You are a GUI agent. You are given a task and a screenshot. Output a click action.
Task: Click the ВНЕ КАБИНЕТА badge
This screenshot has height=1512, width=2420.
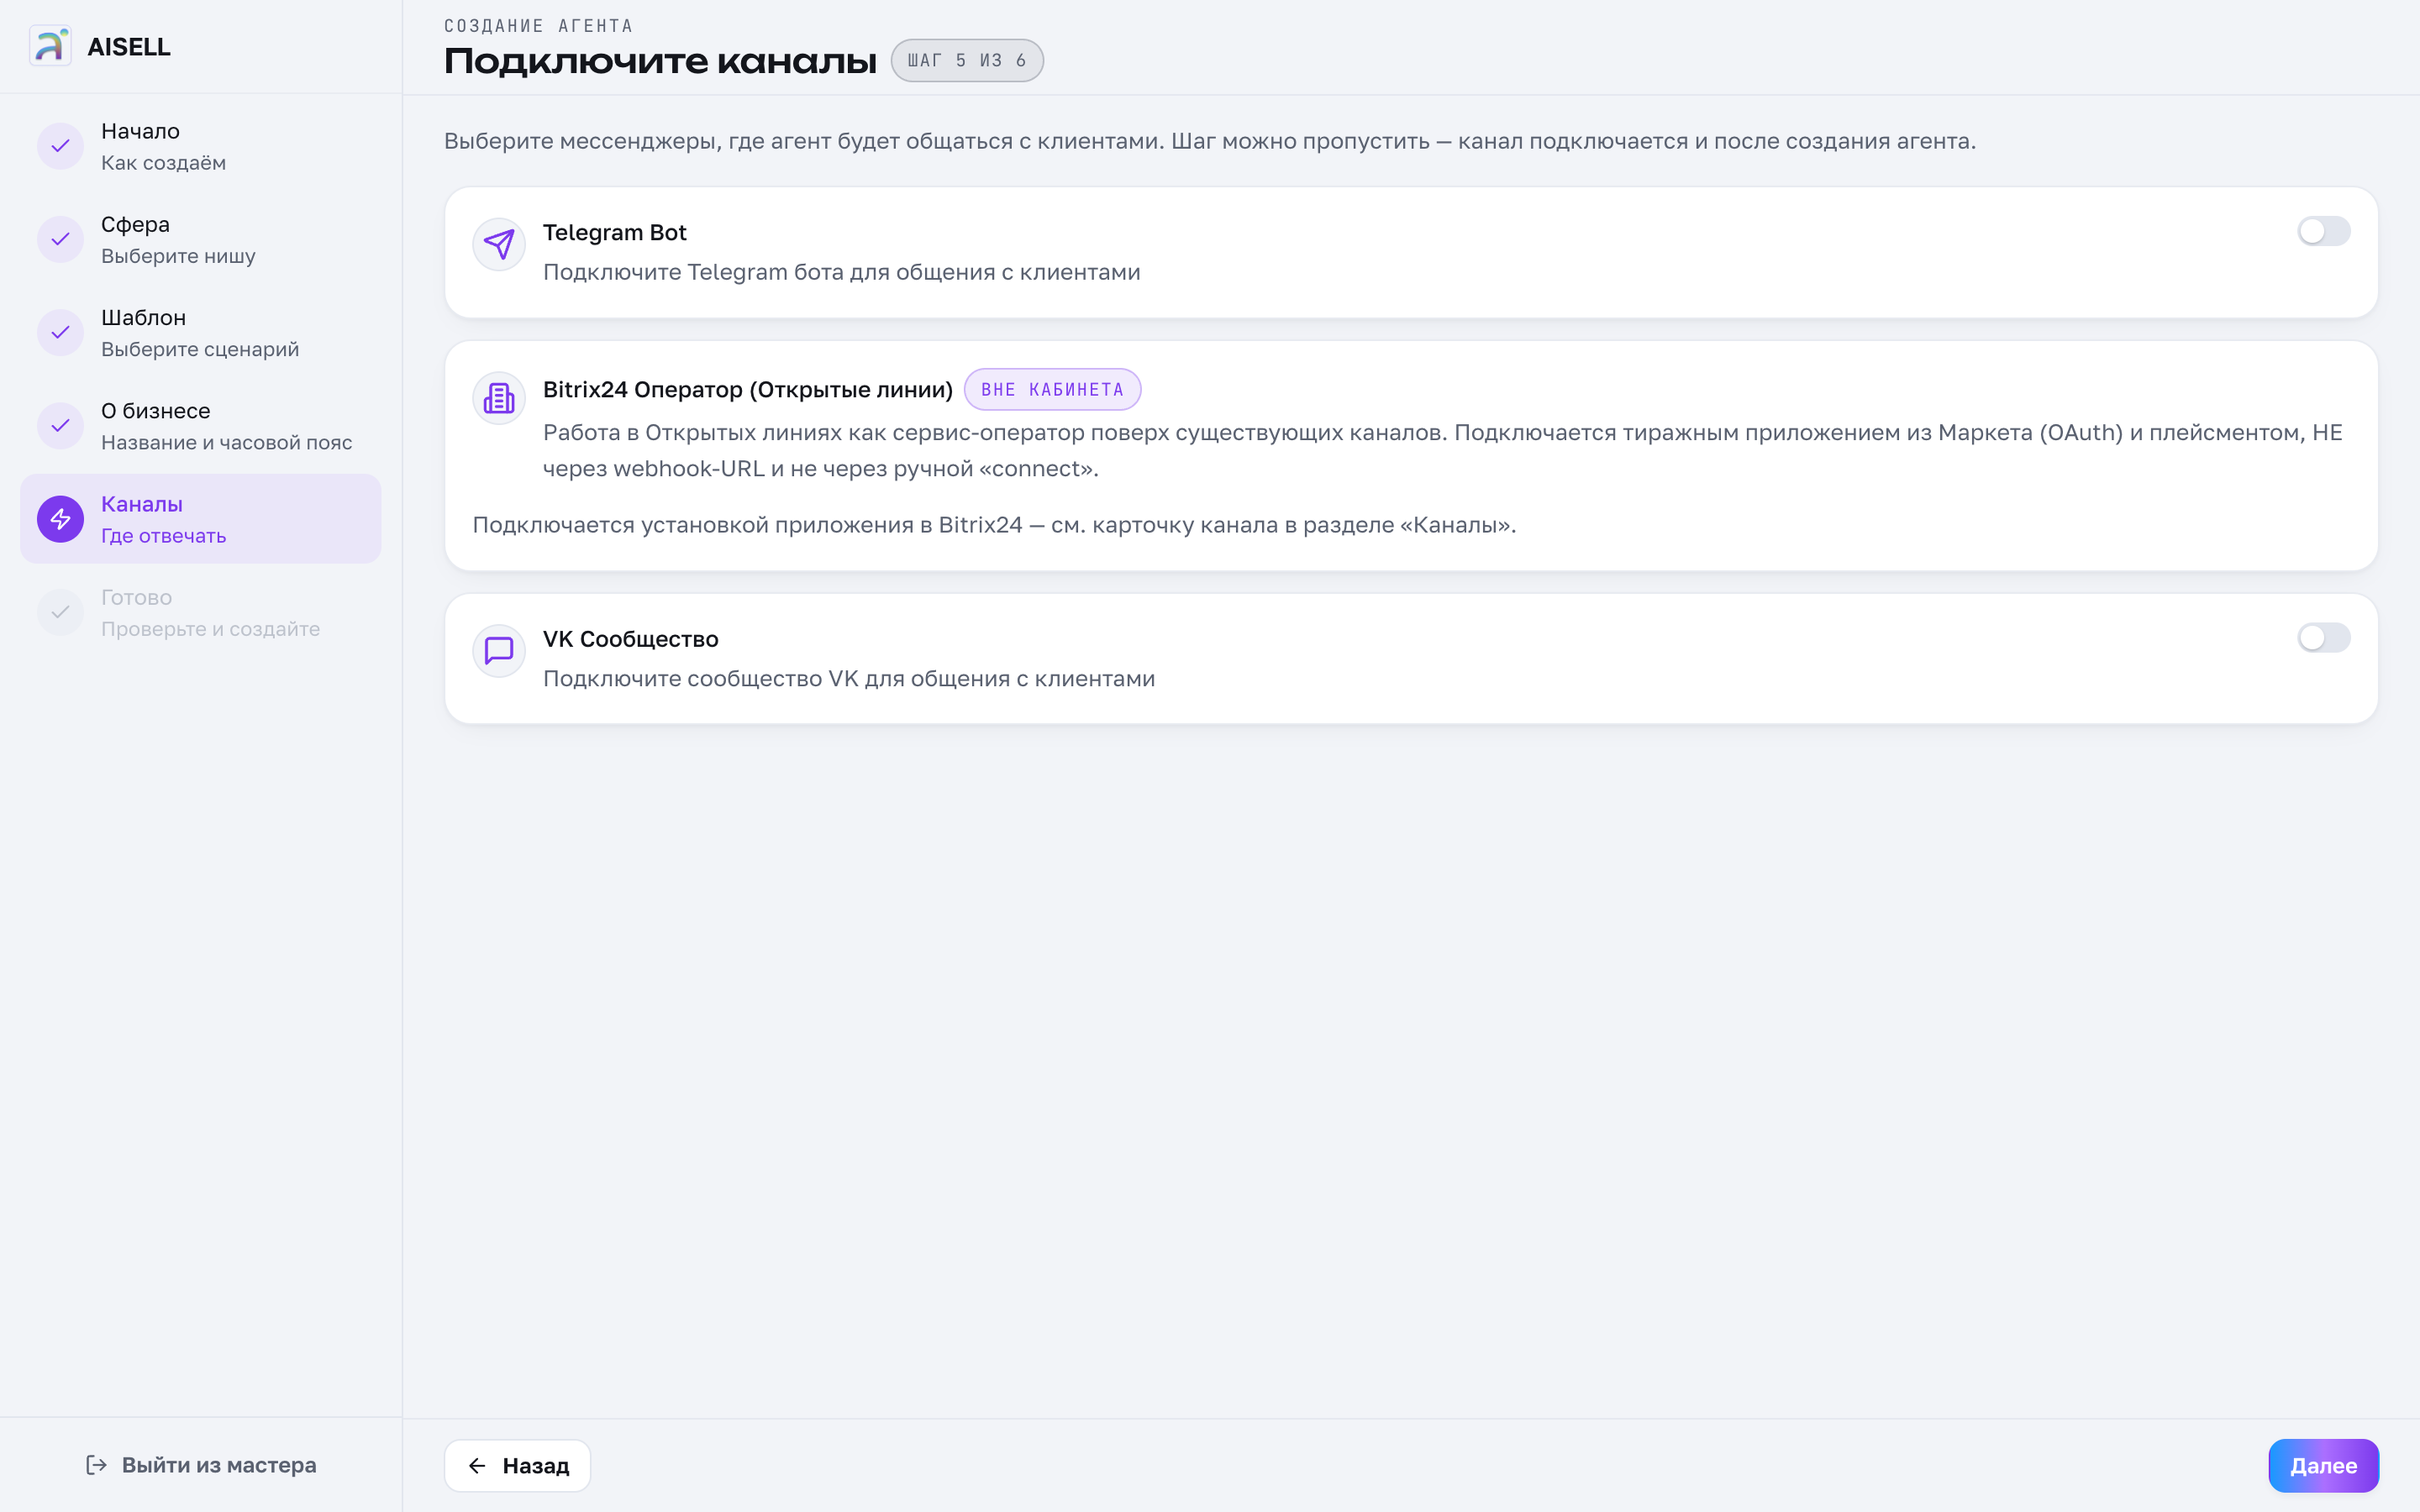[1052, 390]
